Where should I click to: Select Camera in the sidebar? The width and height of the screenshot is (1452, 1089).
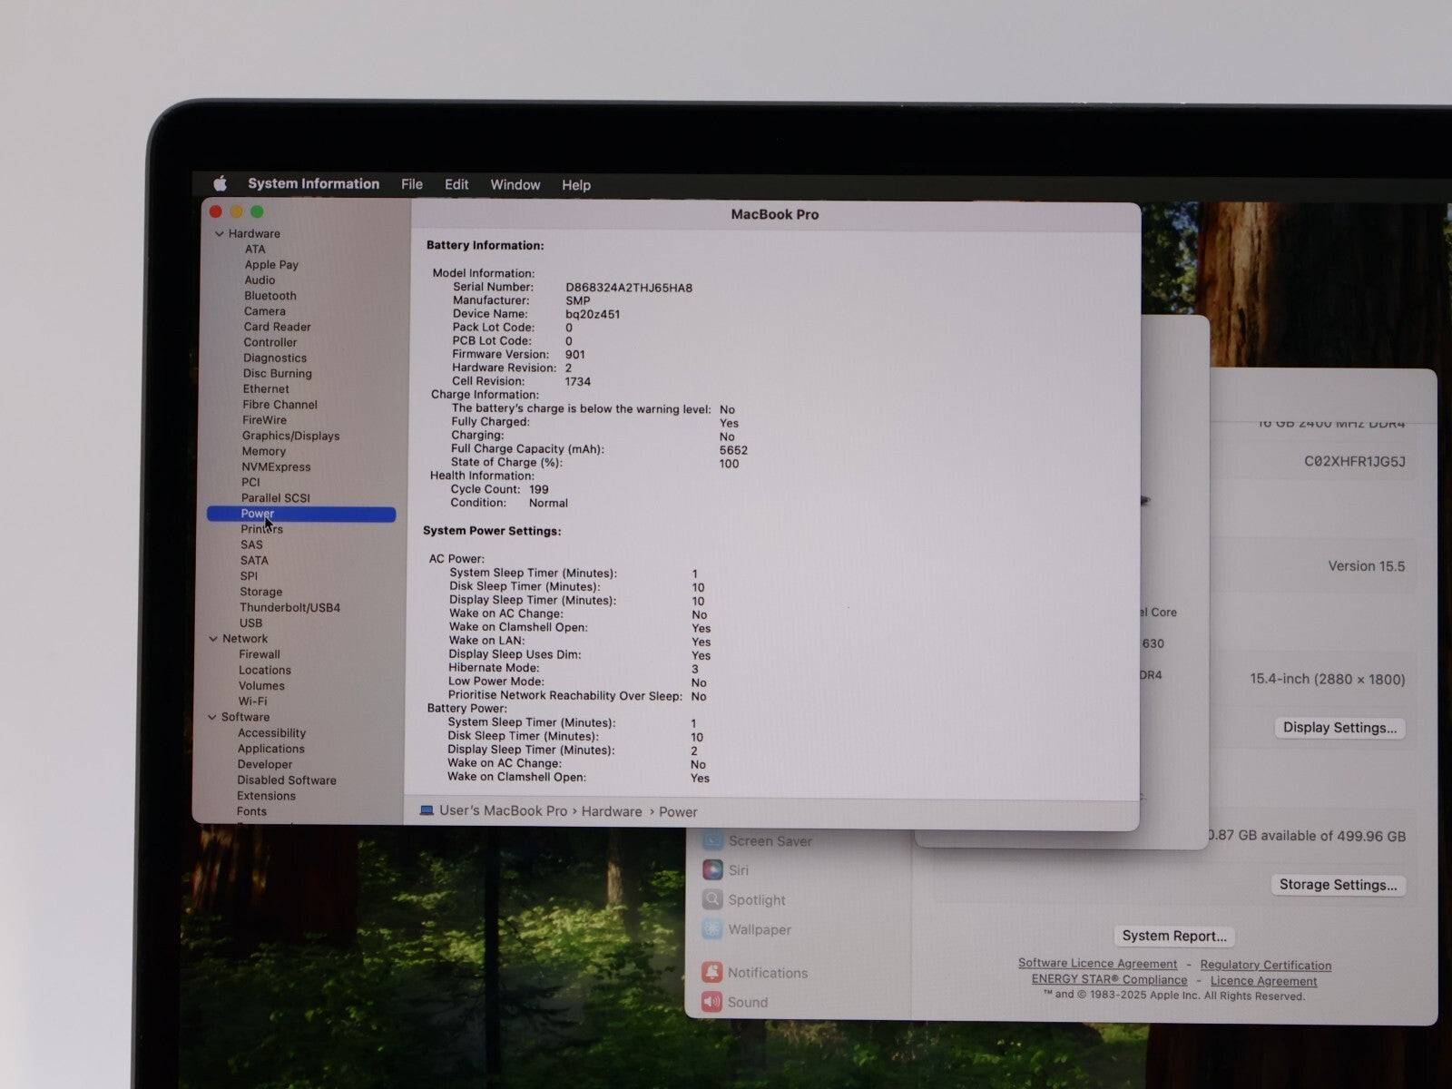tap(264, 310)
